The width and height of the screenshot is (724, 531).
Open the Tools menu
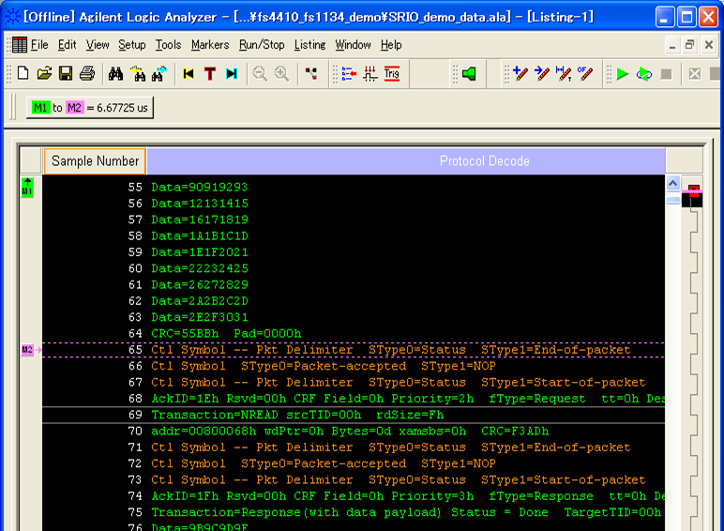tap(168, 45)
